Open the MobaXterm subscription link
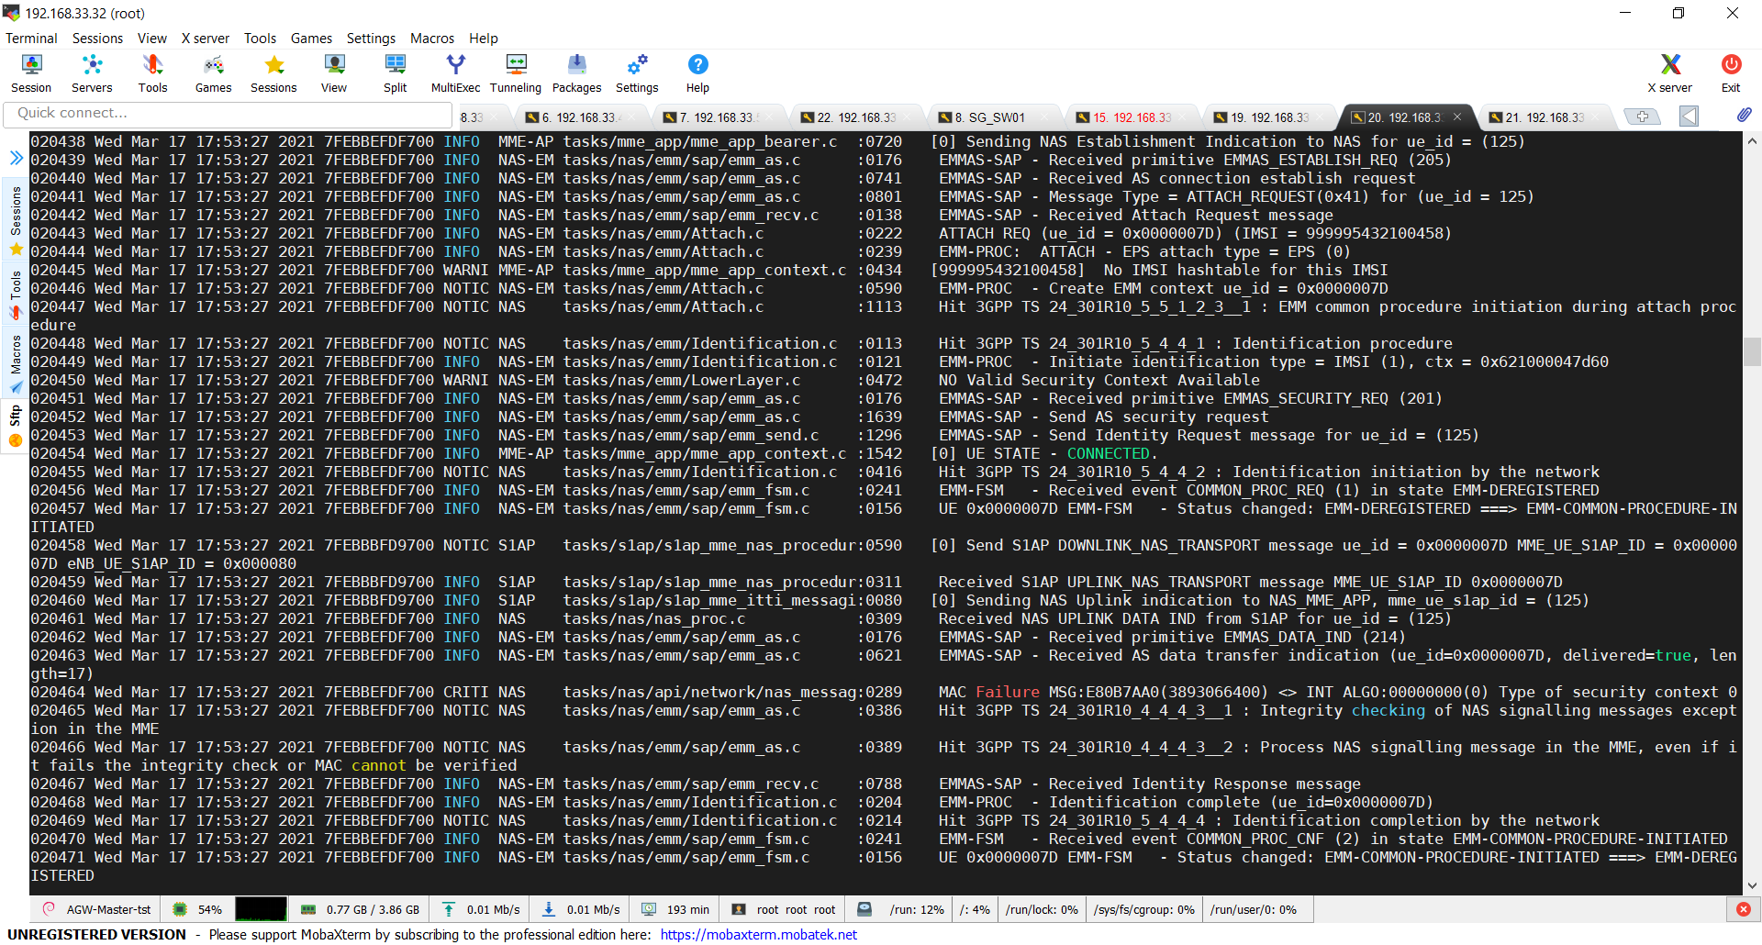Image resolution: width=1762 pixels, height=945 pixels. click(757, 934)
